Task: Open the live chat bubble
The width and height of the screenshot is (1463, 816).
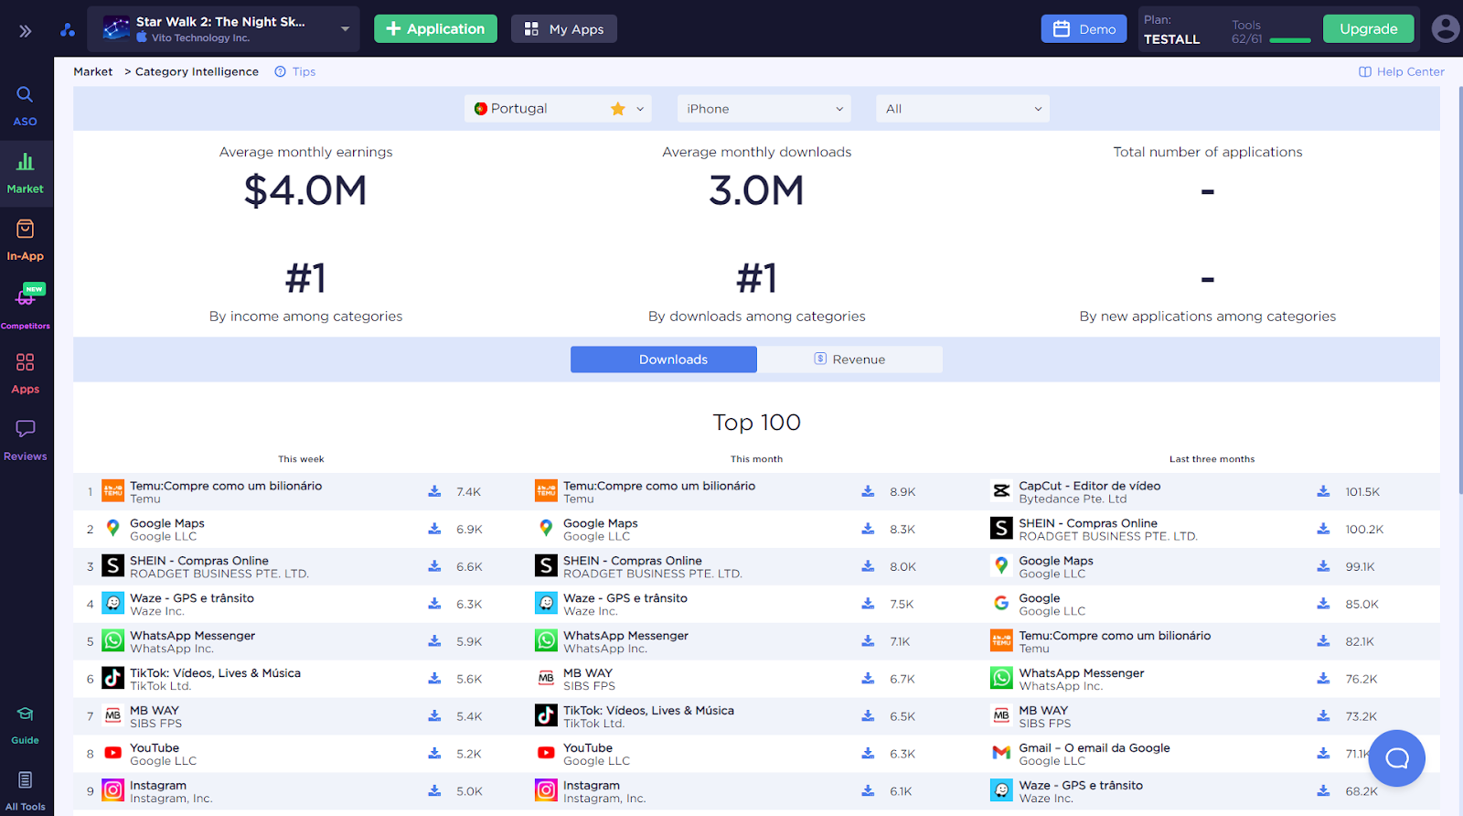Action: [x=1397, y=758]
